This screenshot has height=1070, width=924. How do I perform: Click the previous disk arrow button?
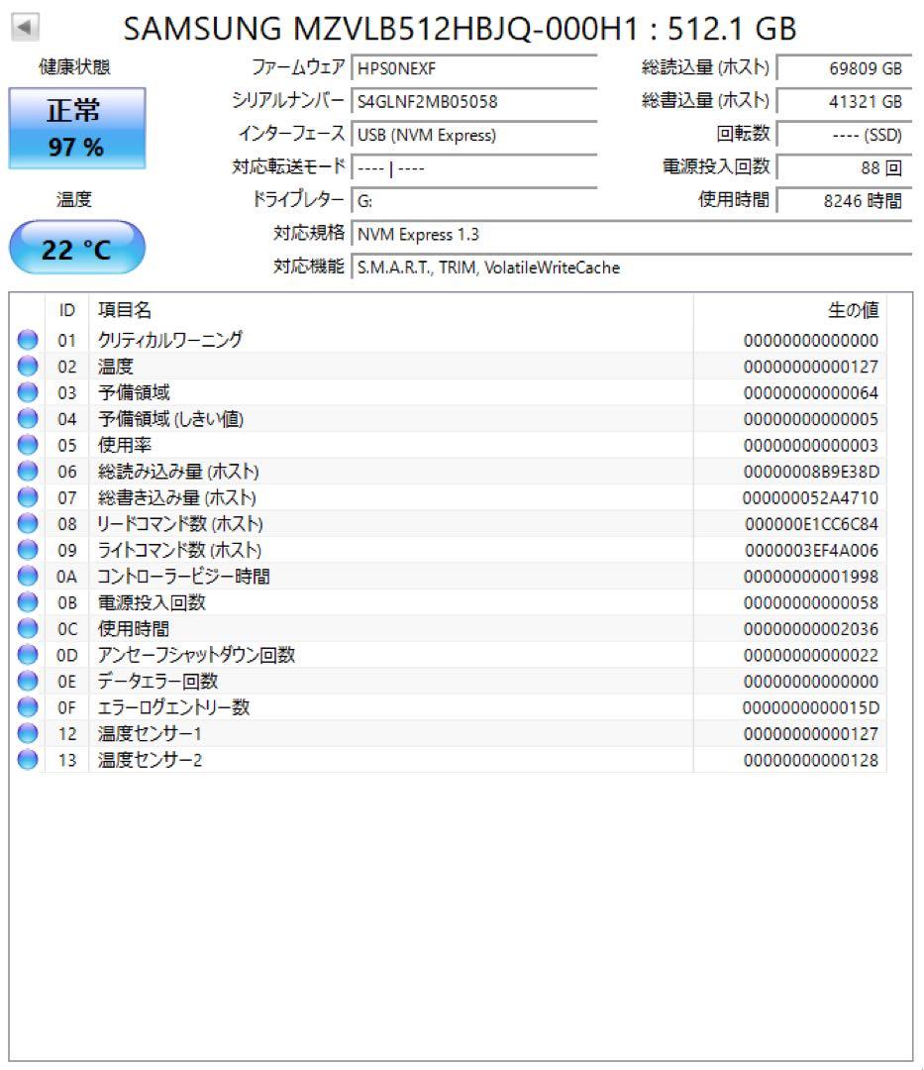[x=25, y=28]
